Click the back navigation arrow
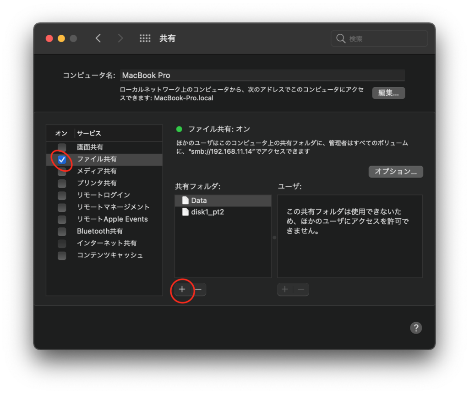Viewport: 469px width, 394px height. pos(98,38)
